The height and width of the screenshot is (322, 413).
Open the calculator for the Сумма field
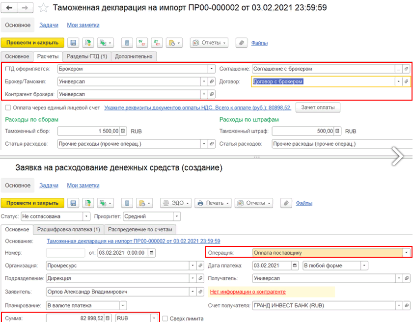pos(109,318)
